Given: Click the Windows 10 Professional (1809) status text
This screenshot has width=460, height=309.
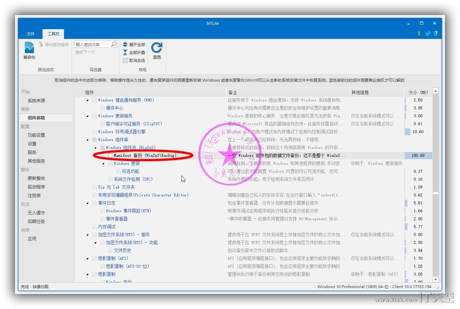Looking at the screenshot, I should tap(374, 287).
